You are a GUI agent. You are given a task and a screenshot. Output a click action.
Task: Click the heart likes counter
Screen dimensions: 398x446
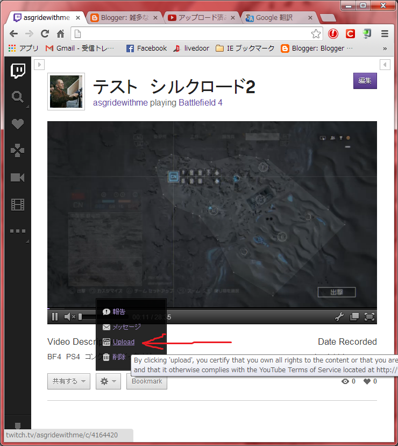370,381
